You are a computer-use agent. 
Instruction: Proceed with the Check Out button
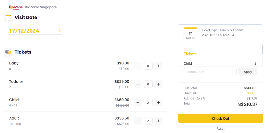(220, 118)
